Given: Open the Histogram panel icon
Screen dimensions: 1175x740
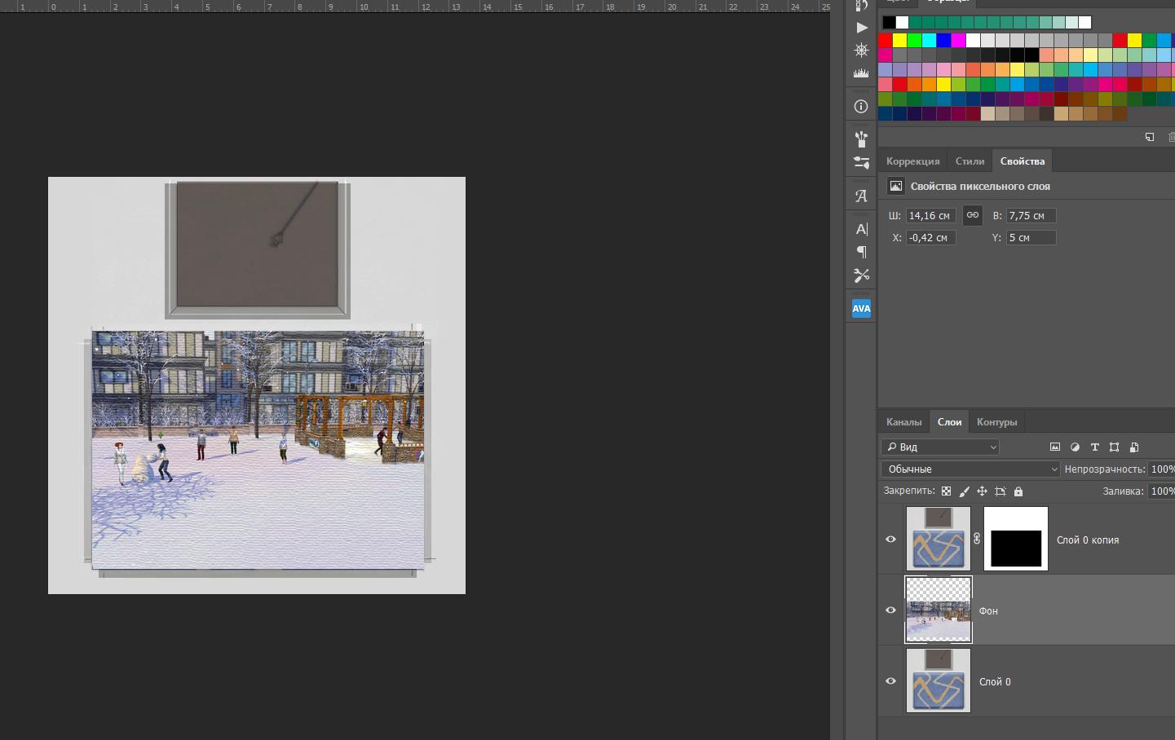Looking at the screenshot, I should point(861,73).
